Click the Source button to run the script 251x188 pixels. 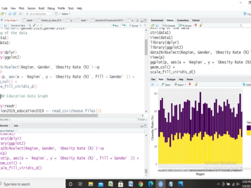pos(133,25)
